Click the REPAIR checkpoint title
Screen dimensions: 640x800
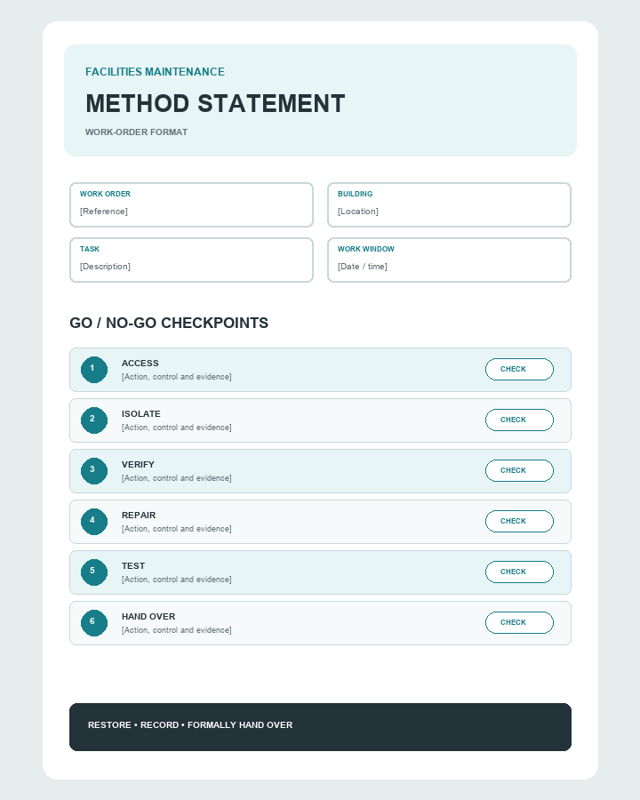139,516
